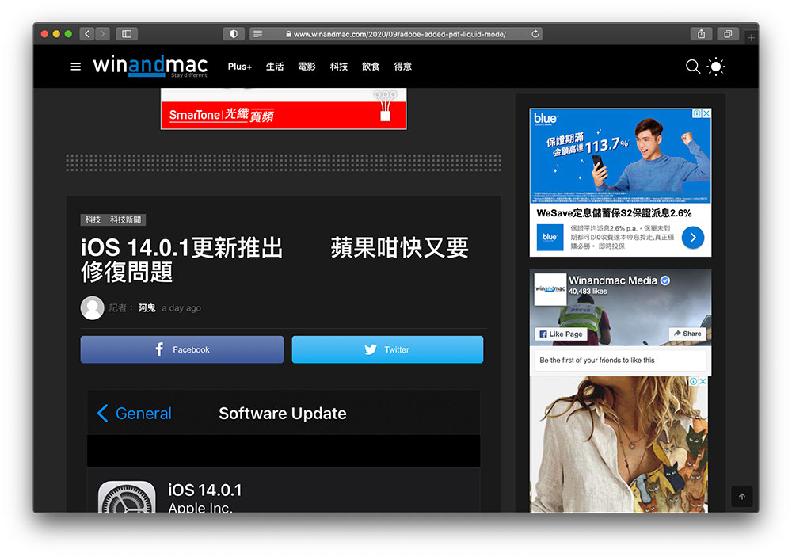This screenshot has height=557, width=792.
Task: Open the 電影 navigation menu item
Action: tap(307, 67)
